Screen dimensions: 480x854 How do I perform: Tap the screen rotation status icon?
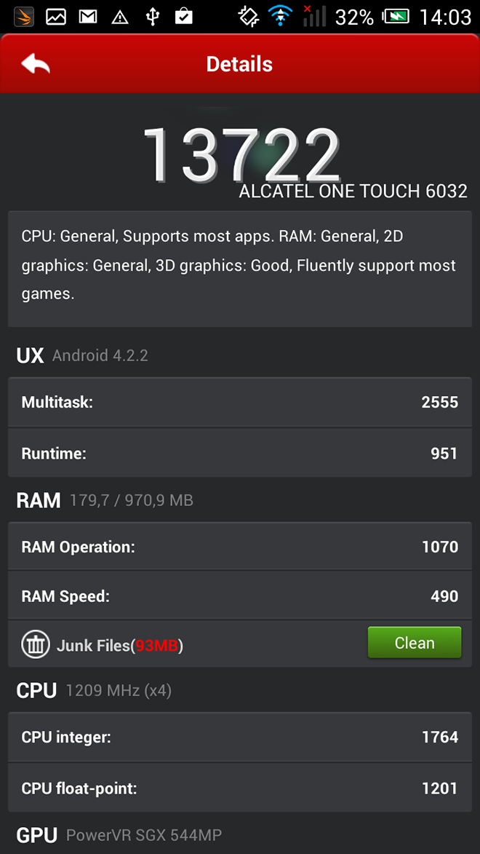click(x=249, y=16)
